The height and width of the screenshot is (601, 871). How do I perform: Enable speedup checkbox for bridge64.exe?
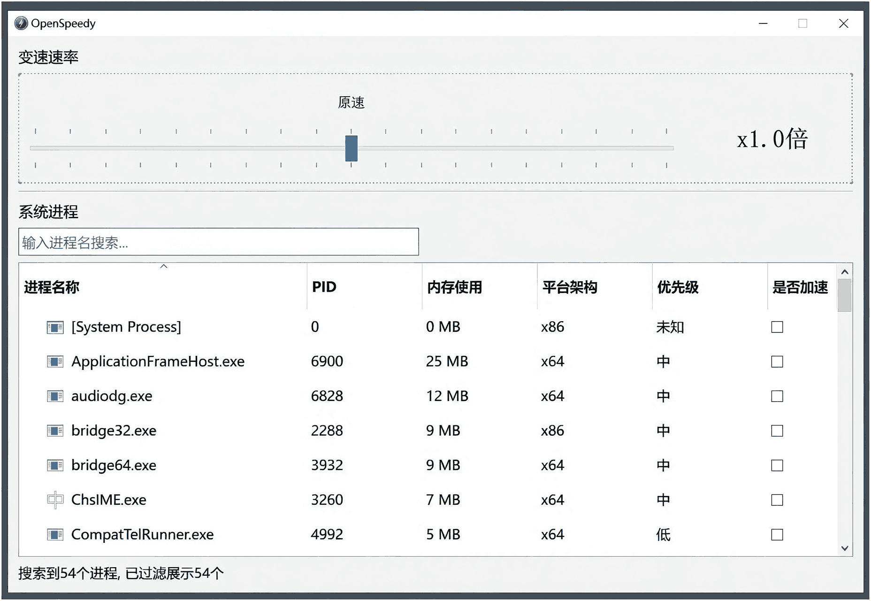point(777,465)
